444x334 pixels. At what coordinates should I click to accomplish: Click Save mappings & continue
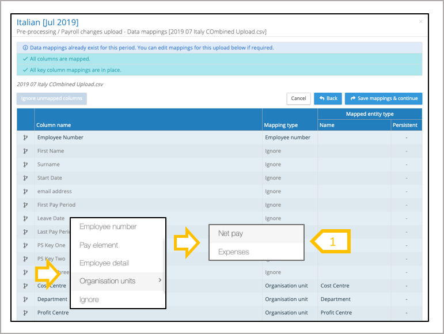point(383,98)
